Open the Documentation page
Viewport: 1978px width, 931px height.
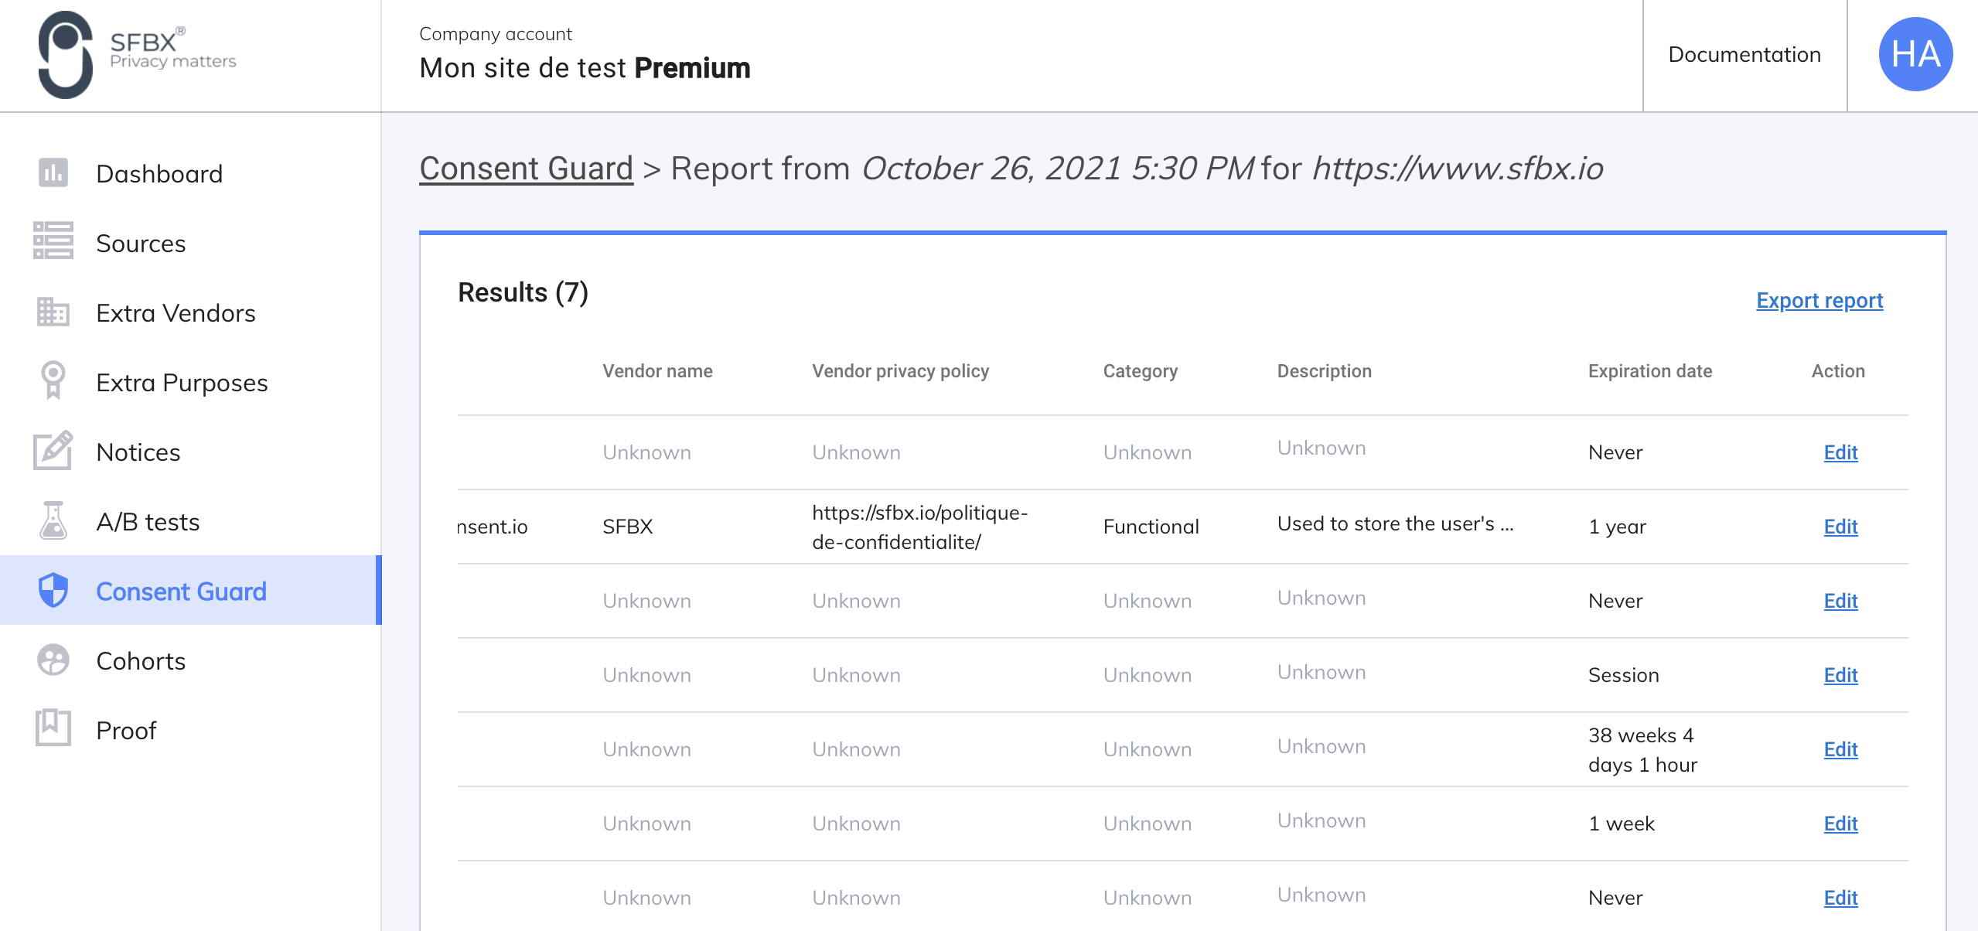[x=1744, y=54]
